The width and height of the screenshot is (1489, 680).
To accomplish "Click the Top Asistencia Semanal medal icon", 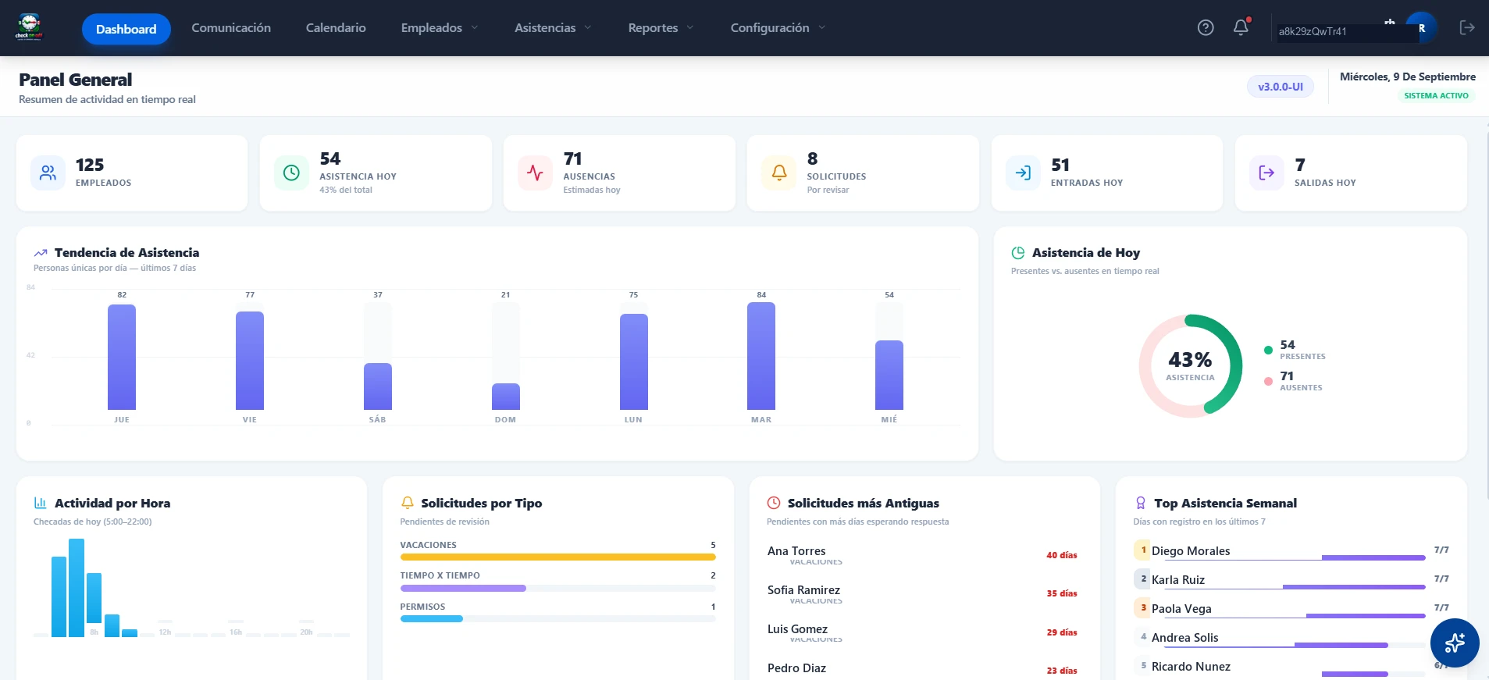I will (1141, 504).
